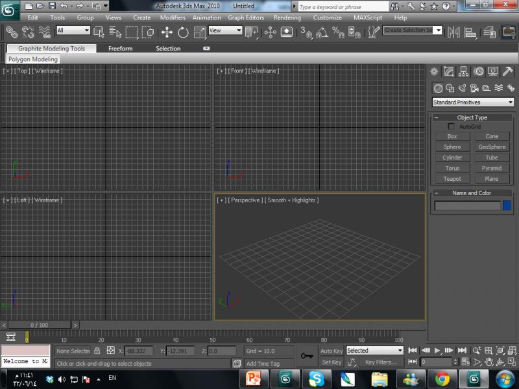Enable the AutoGrid checkbox
Screen dimensions: 519x389
click(x=452, y=126)
